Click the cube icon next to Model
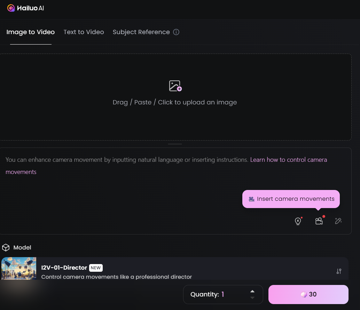Viewport: 360px width, 310px height. pos(6,247)
